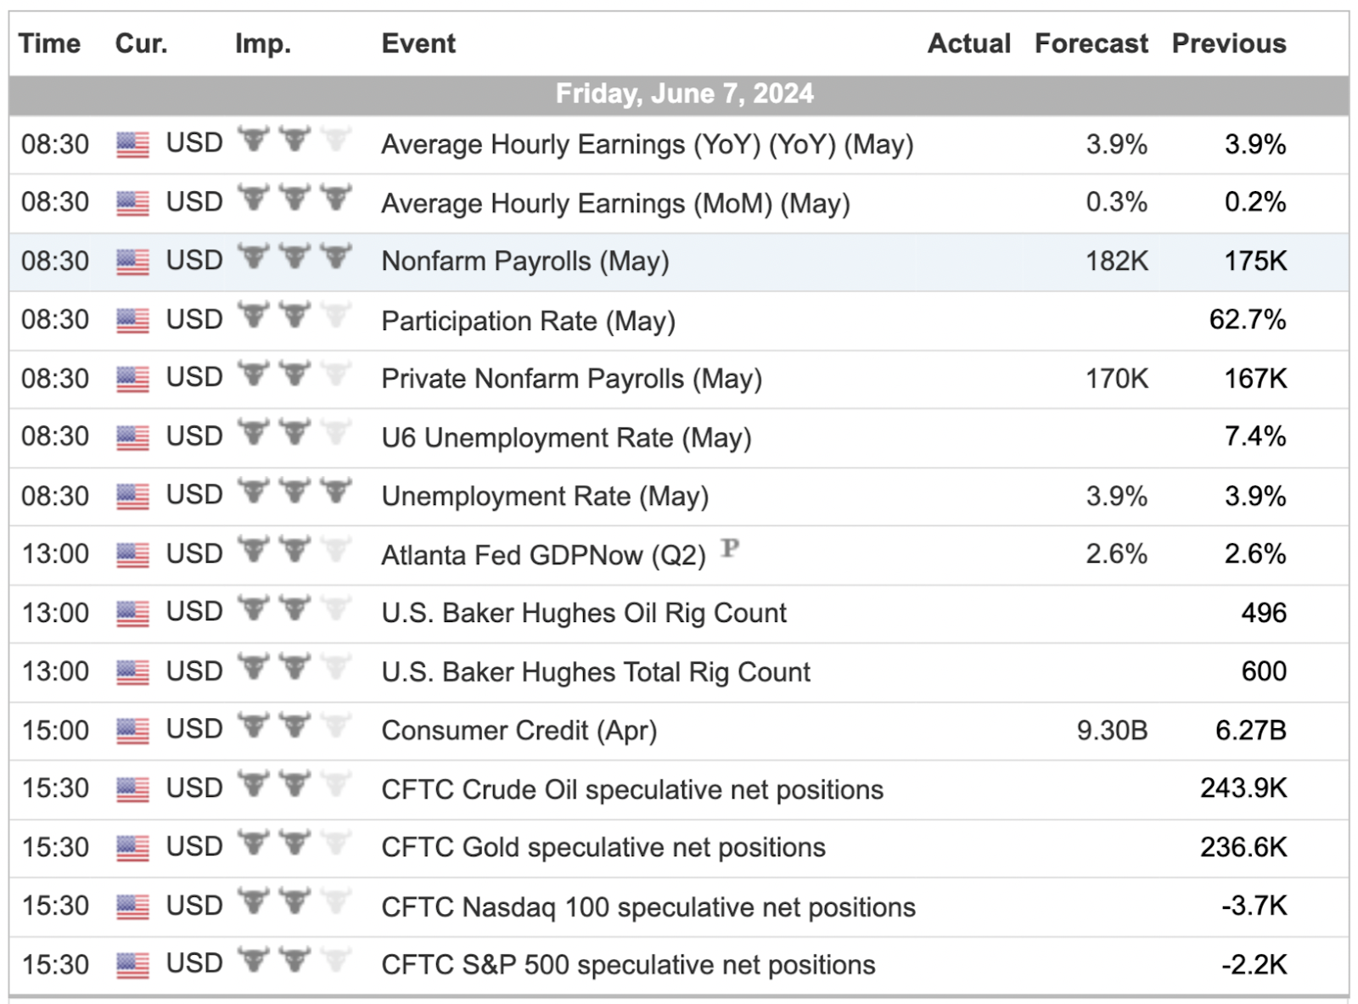Click the bull icons for Average Hourly Earnings (MoM)
Viewport: 1358px width, 1004px height.
(x=295, y=199)
